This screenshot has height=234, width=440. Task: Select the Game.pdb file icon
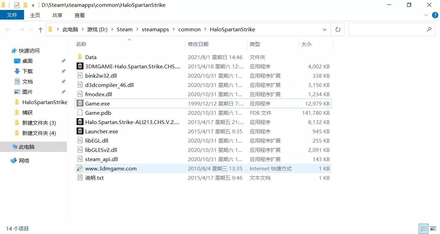pyautogui.click(x=80, y=113)
